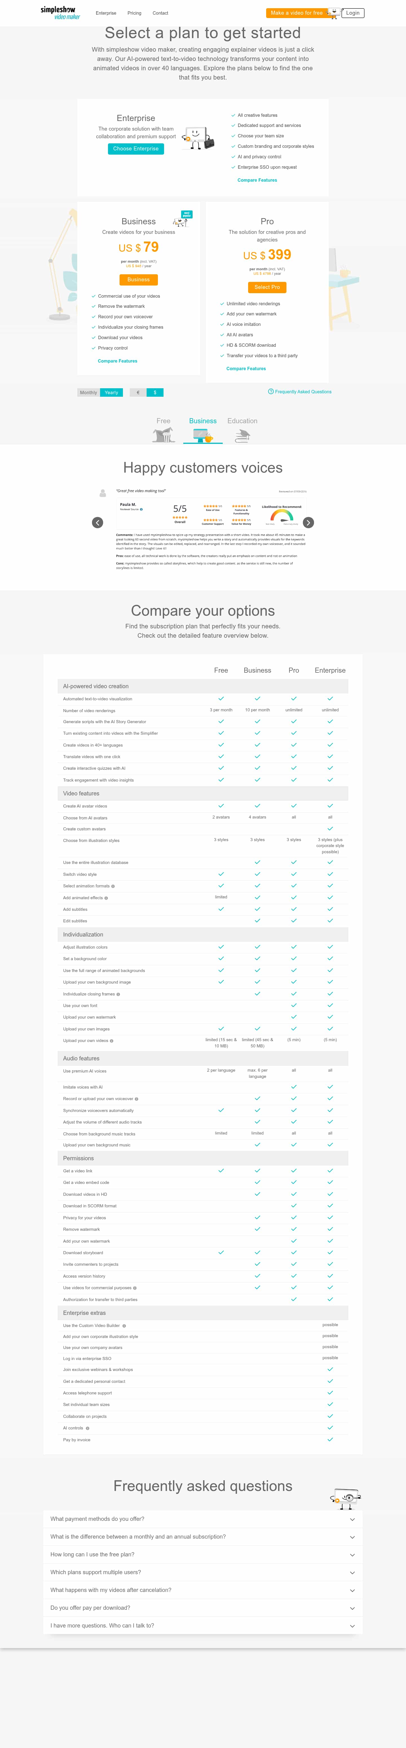Expand 'How long can I use the free plan?'
Viewport: 406px width, 1748px height.
(x=203, y=1554)
